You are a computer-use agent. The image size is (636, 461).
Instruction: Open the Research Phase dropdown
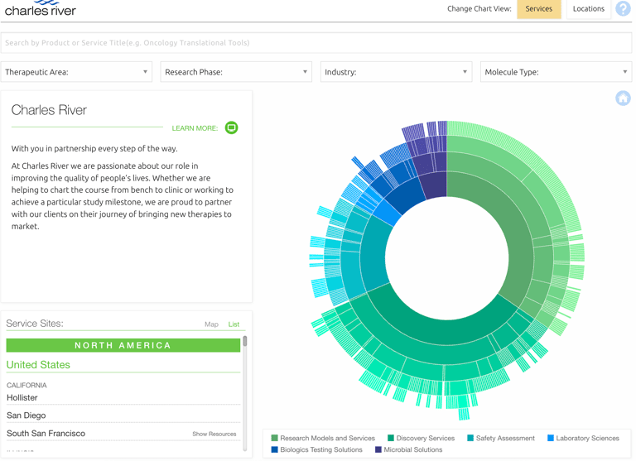(x=236, y=72)
